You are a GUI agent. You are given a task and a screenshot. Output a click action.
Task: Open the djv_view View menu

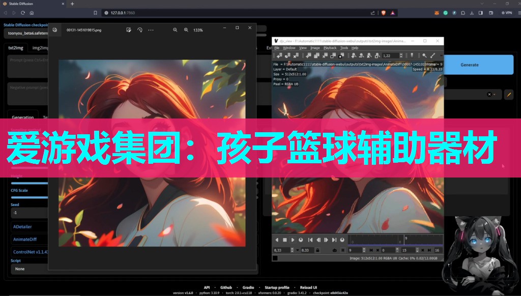(303, 48)
